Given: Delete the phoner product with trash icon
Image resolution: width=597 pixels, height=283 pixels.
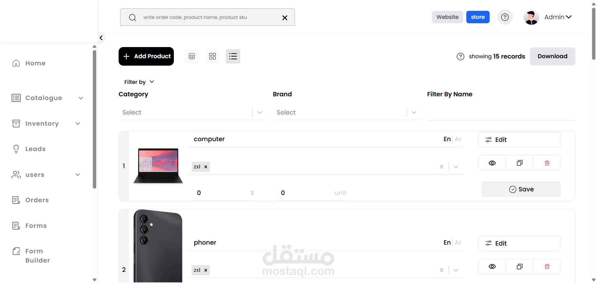Looking at the screenshot, I should click(547, 267).
